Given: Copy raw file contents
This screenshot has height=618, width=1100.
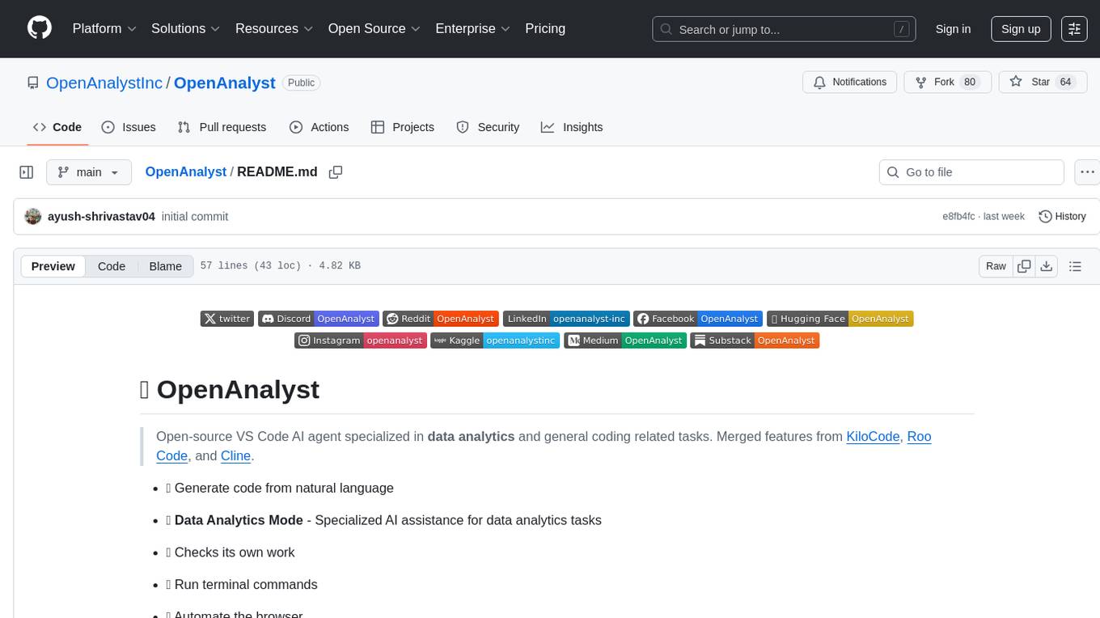Looking at the screenshot, I should click(x=1024, y=266).
